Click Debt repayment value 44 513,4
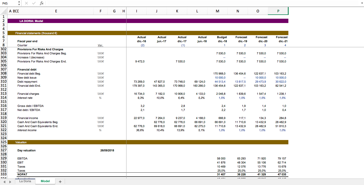364x185 pixels. click(x=220, y=82)
